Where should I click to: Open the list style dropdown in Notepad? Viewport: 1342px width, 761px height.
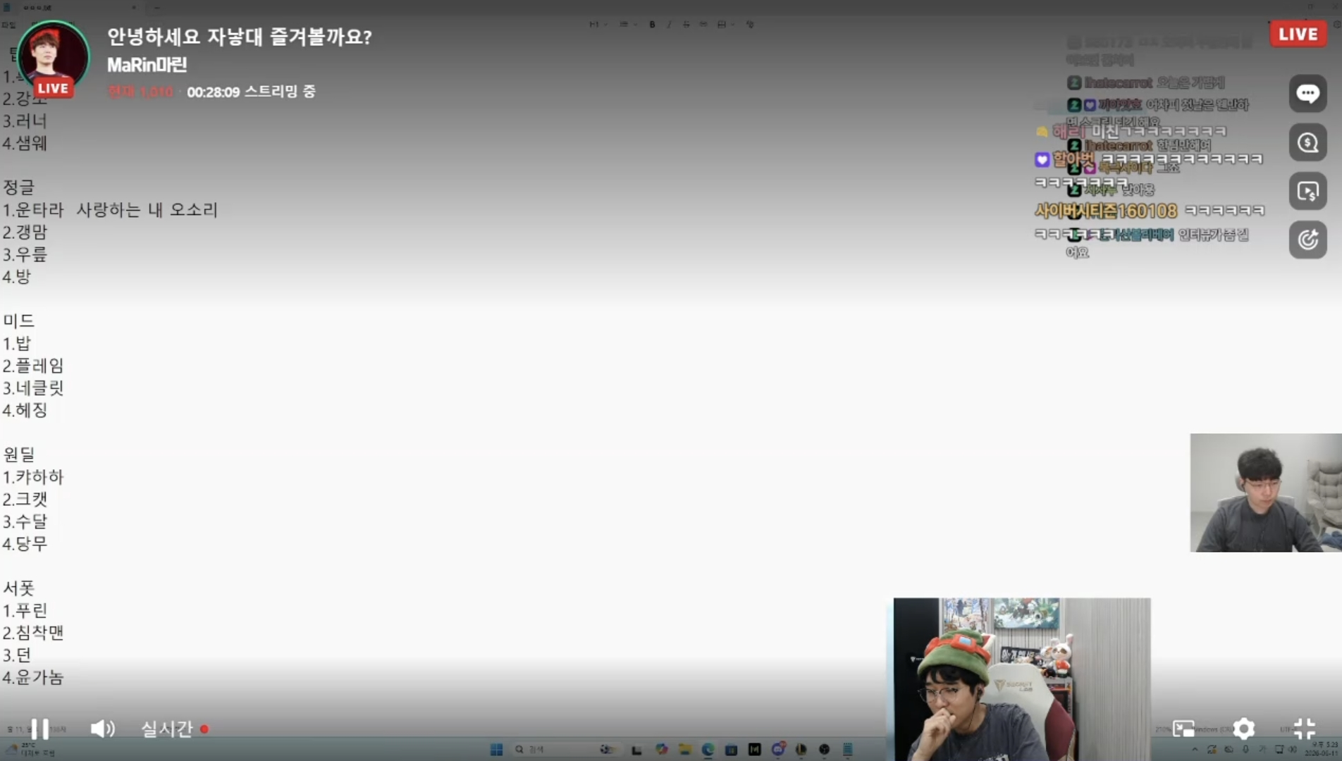coord(627,24)
